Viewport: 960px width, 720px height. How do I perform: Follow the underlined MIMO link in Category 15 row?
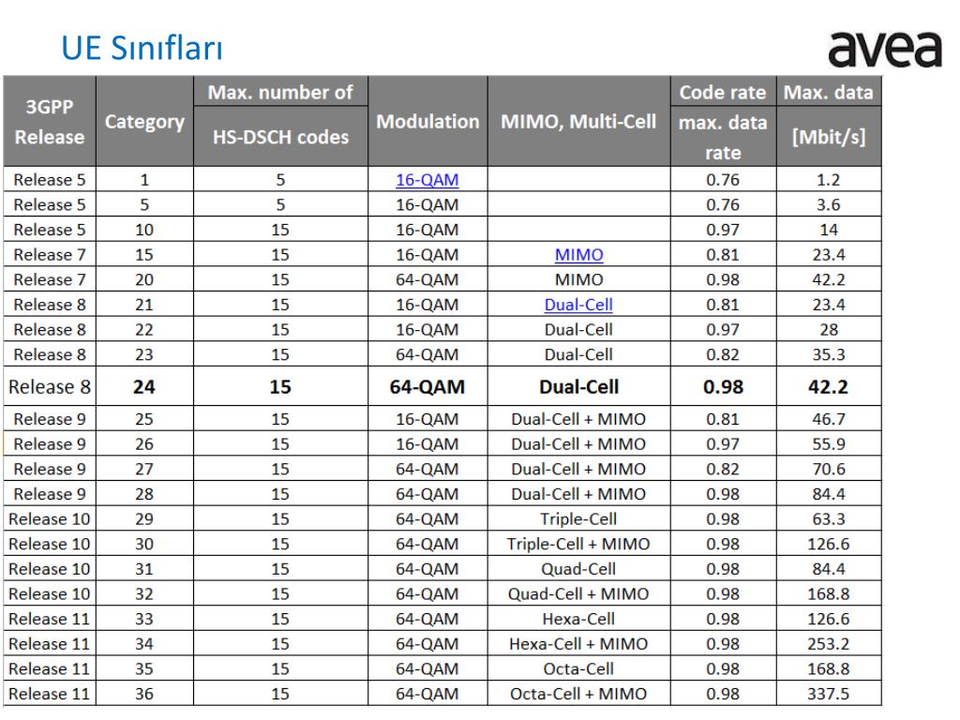click(x=578, y=255)
